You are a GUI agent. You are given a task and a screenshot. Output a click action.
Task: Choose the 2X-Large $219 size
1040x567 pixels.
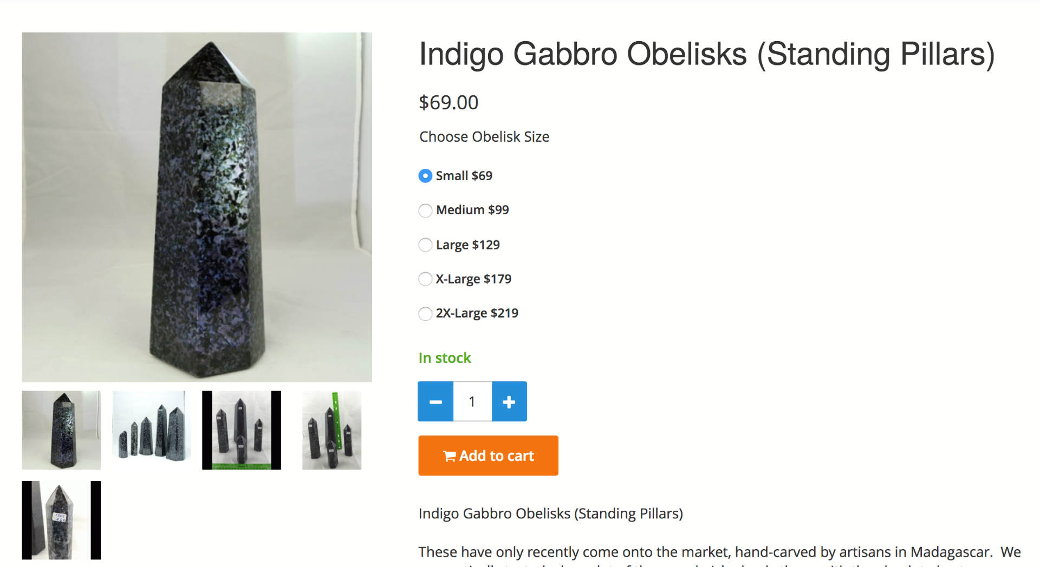click(425, 314)
